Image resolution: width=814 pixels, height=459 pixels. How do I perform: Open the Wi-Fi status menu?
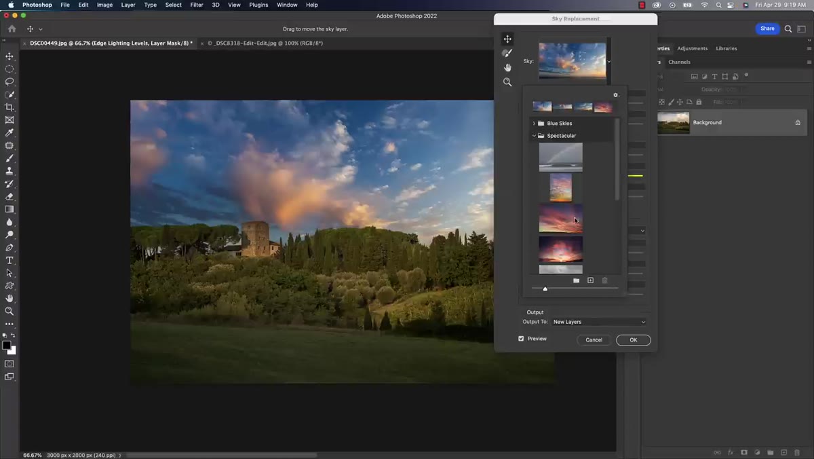click(x=704, y=5)
